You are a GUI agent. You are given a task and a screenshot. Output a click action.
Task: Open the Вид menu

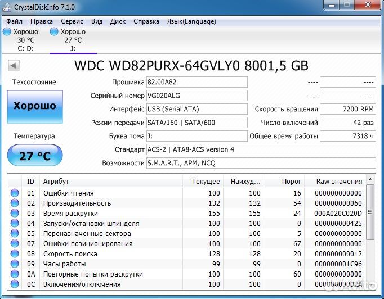coord(97,21)
